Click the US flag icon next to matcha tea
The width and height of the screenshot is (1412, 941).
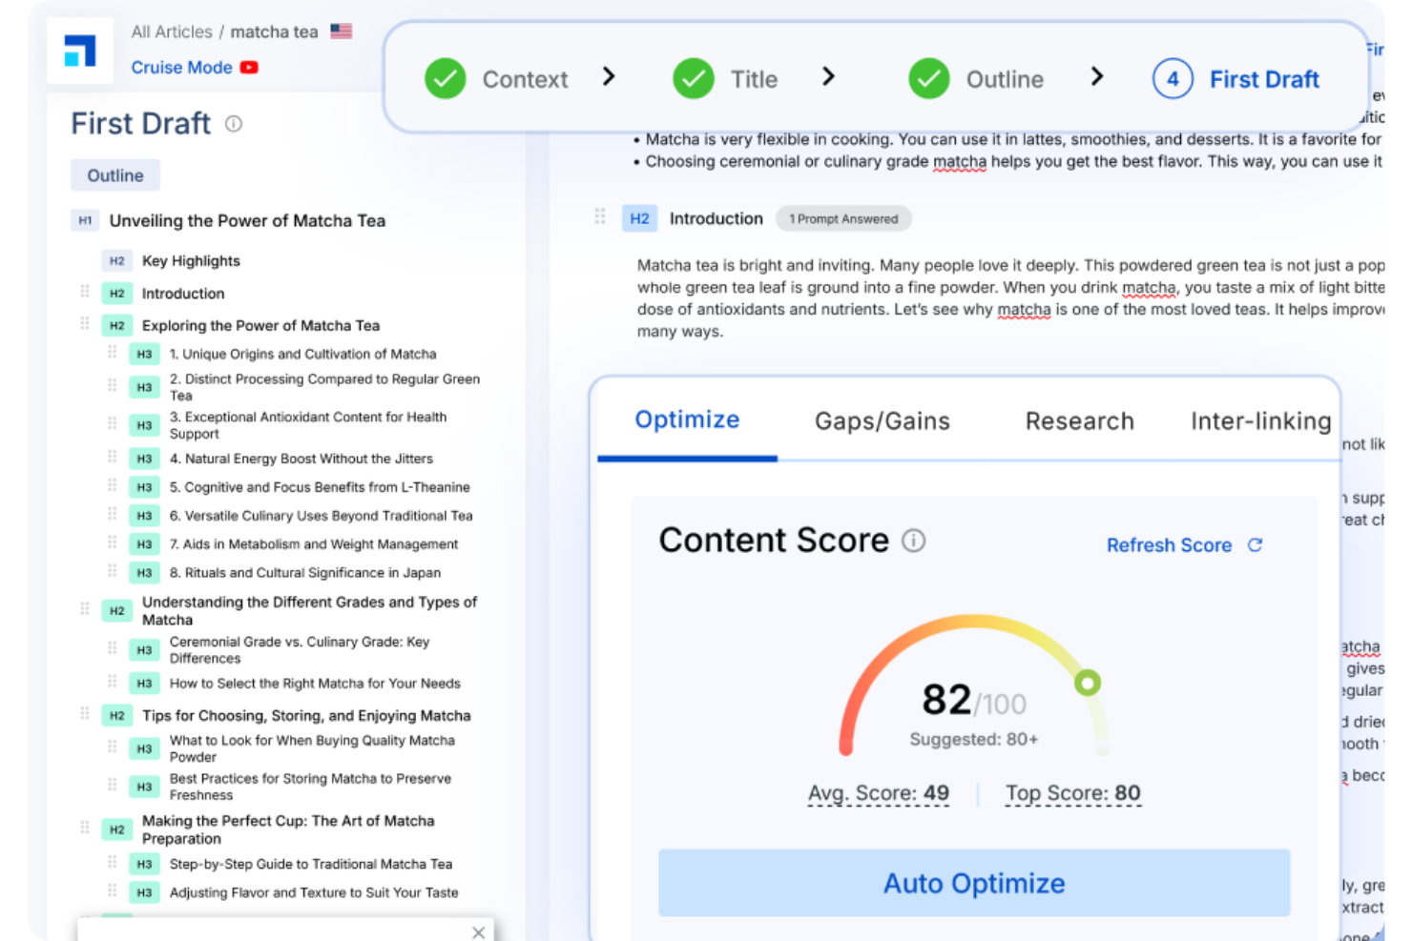(x=340, y=30)
